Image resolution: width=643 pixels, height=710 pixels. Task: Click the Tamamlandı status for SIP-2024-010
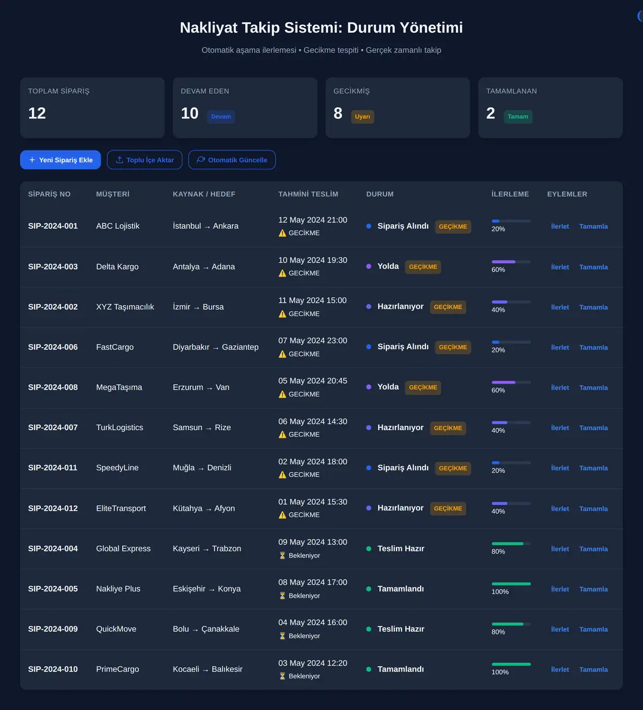pos(400,669)
